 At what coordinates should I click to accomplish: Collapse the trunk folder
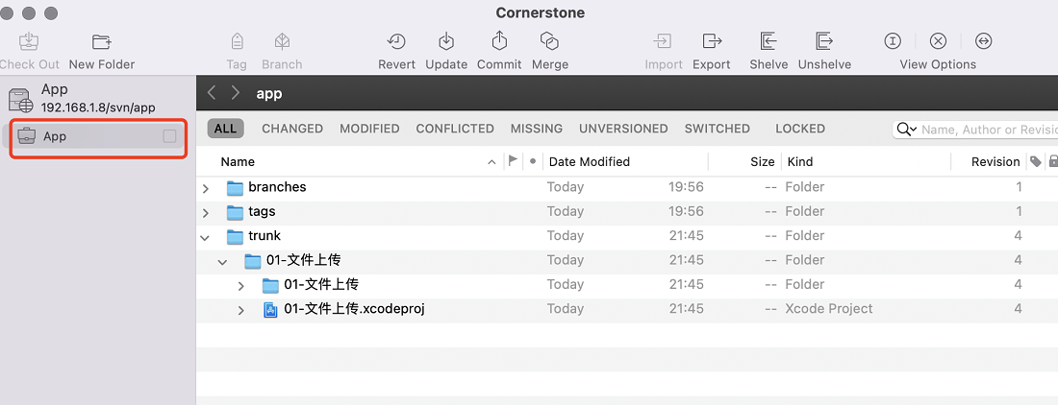click(x=206, y=237)
